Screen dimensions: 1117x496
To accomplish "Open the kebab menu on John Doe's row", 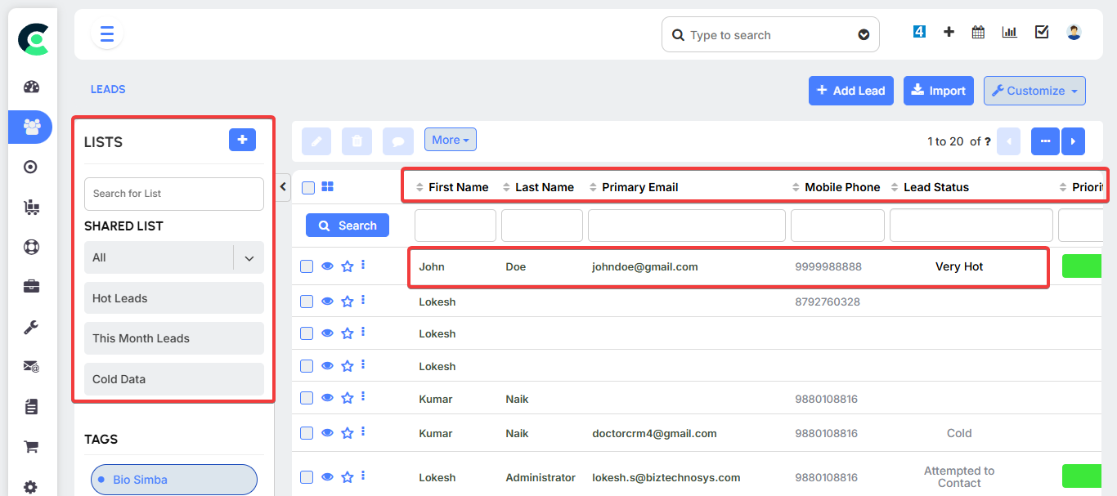I will tap(363, 266).
